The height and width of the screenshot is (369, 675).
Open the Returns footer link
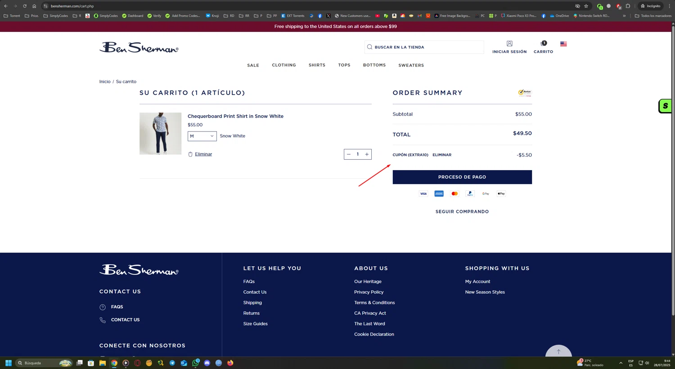tap(251, 313)
